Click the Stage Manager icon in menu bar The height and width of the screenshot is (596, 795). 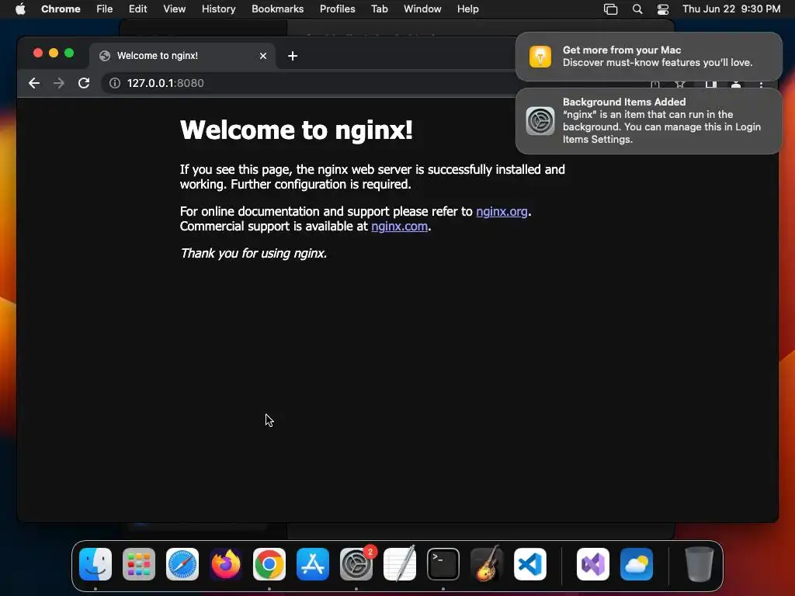tap(610, 9)
